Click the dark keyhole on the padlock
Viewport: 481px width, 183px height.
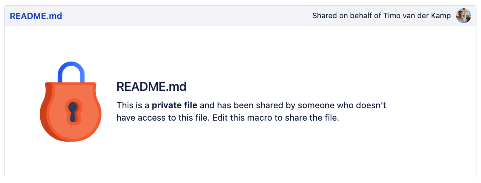tap(73, 111)
